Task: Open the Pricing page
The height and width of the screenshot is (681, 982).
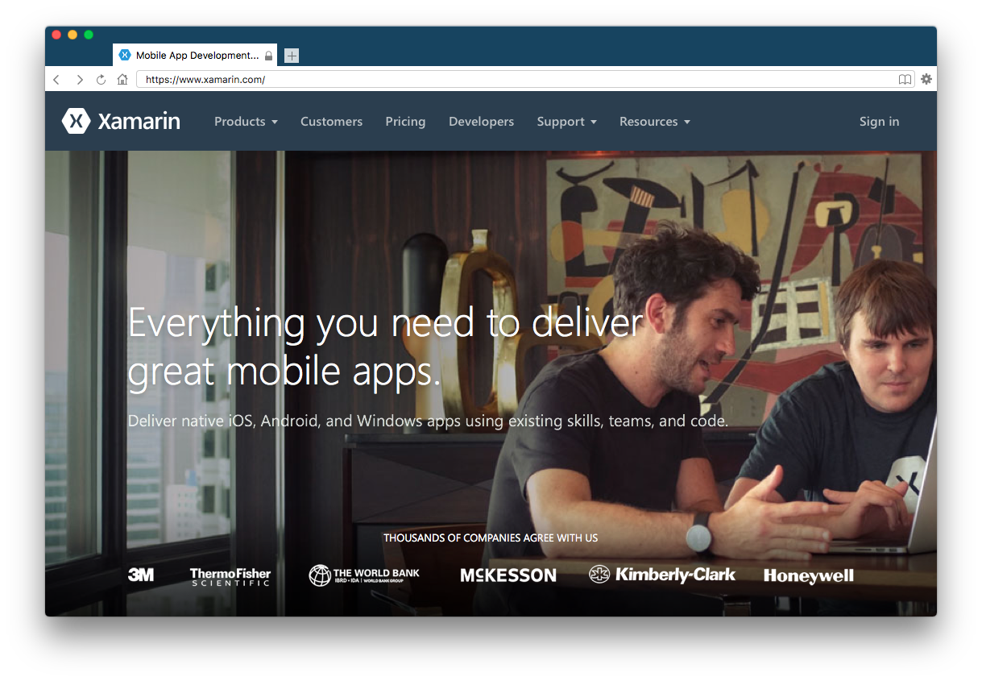Action: pos(405,122)
